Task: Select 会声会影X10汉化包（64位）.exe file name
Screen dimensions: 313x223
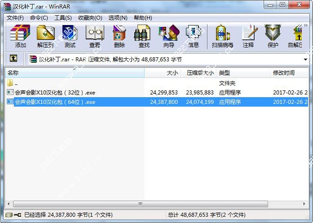Action: 55,102
